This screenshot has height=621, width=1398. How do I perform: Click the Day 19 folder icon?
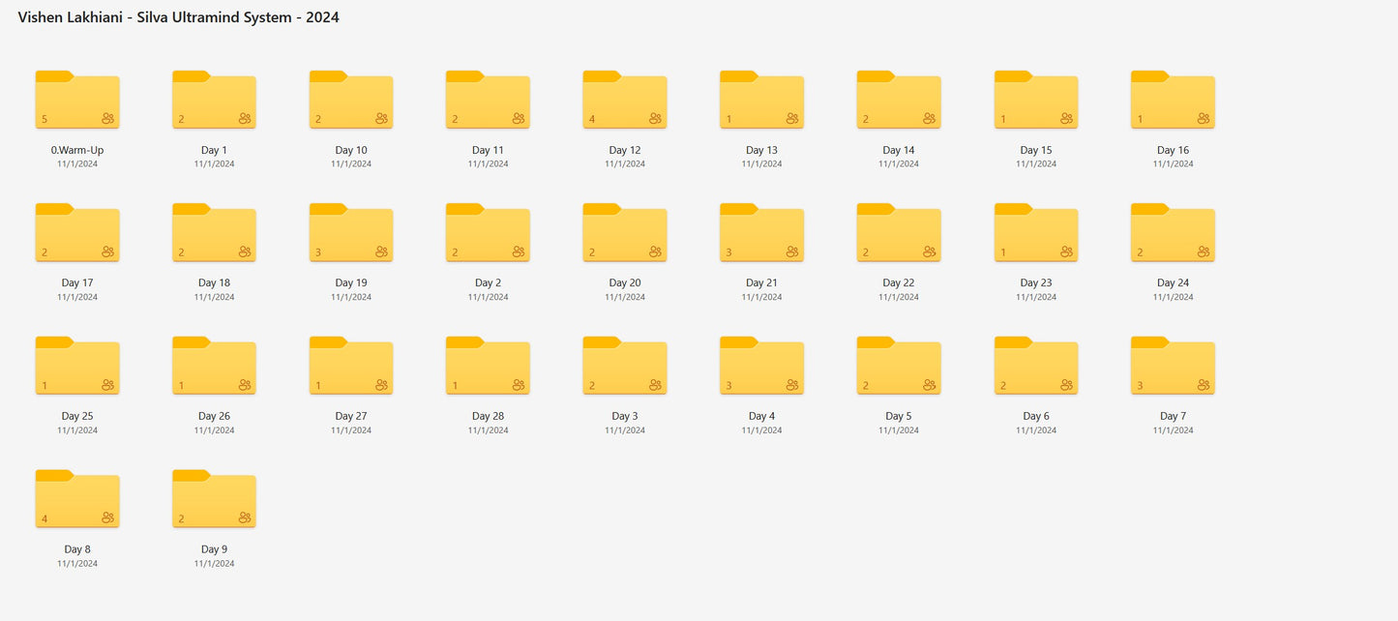coord(351,233)
